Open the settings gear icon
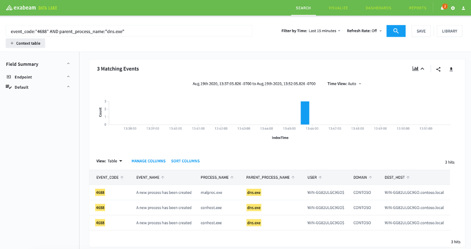Image resolution: width=471 pixels, height=249 pixels. (x=453, y=8)
